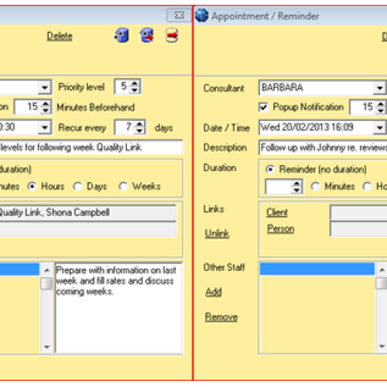Select the Minutes radio button in right window
387x387 pixels.
coord(316,187)
